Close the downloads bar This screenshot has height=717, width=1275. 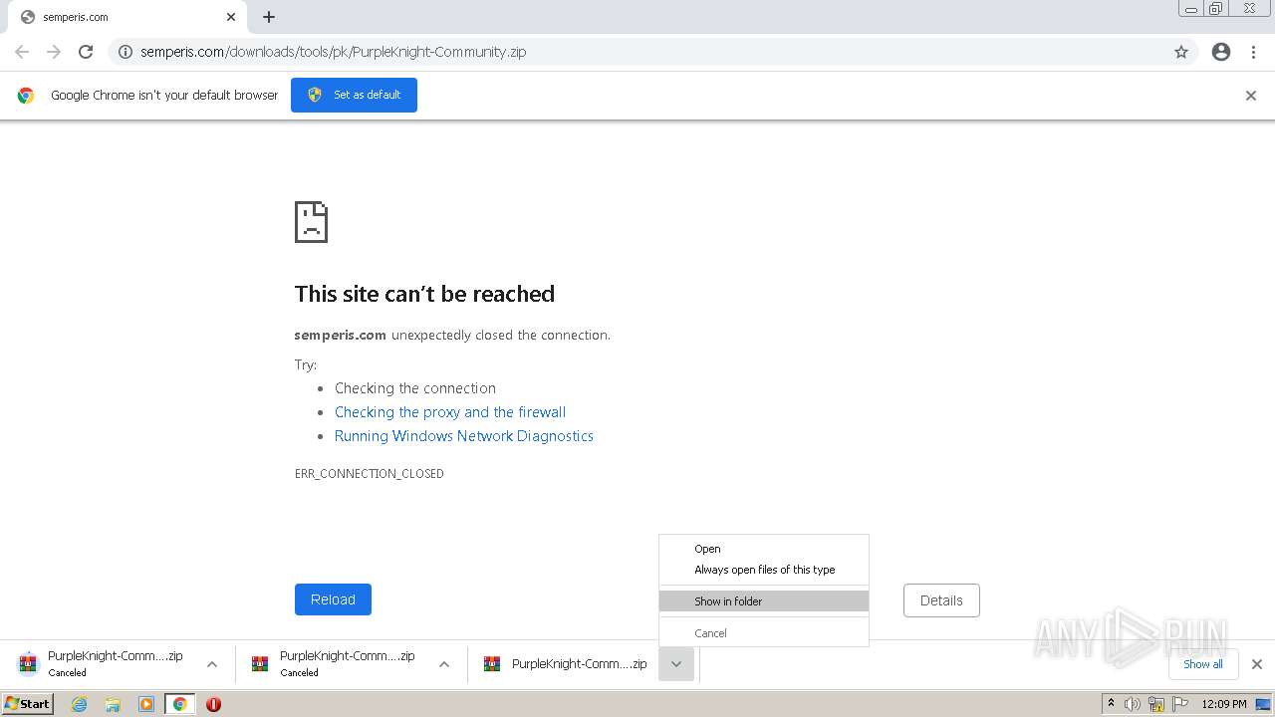pyautogui.click(x=1257, y=664)
